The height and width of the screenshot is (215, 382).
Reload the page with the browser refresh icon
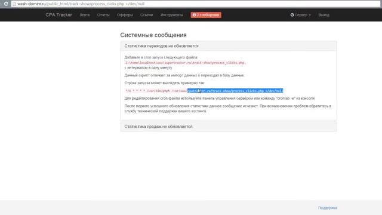coord(6,4)
